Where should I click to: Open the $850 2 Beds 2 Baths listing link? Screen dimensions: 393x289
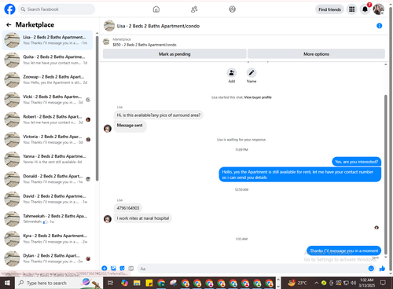[145, 45]
